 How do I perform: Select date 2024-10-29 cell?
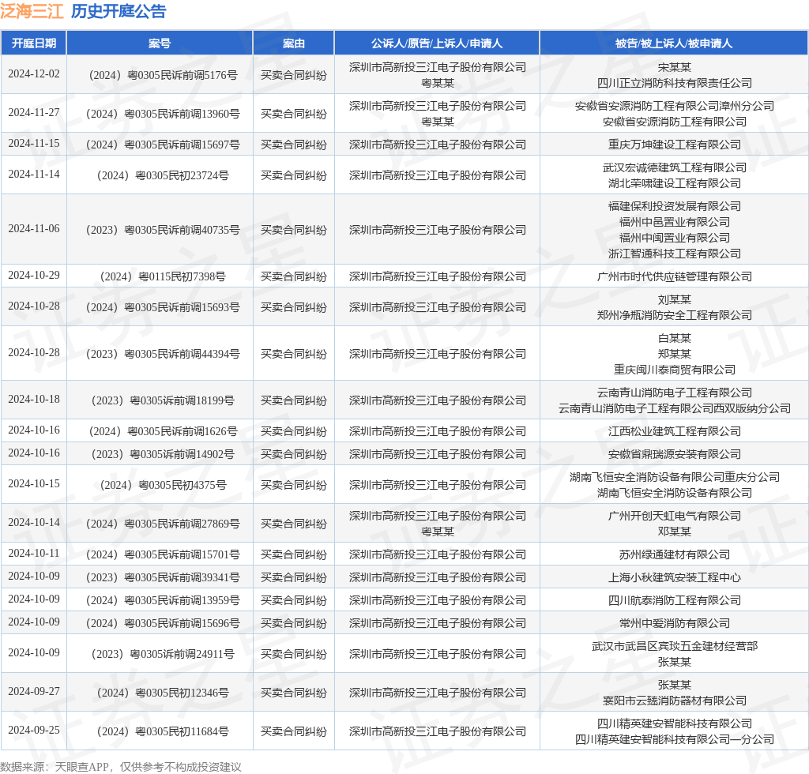click(x=34, y=276)
